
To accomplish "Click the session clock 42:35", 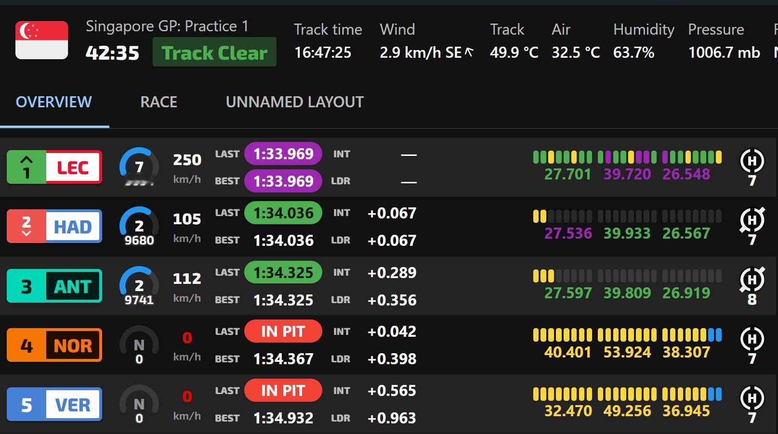I will coord(113,53).
